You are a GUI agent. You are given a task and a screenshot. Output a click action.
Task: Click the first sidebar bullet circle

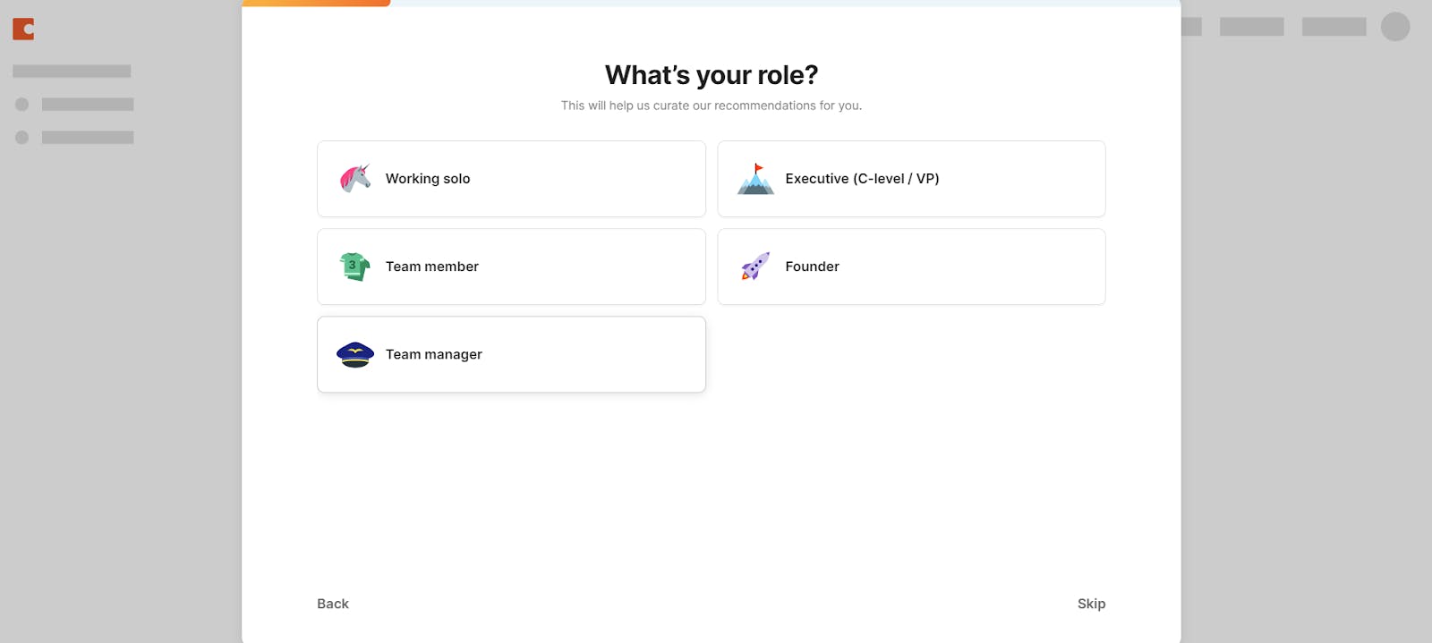point(22,105)
